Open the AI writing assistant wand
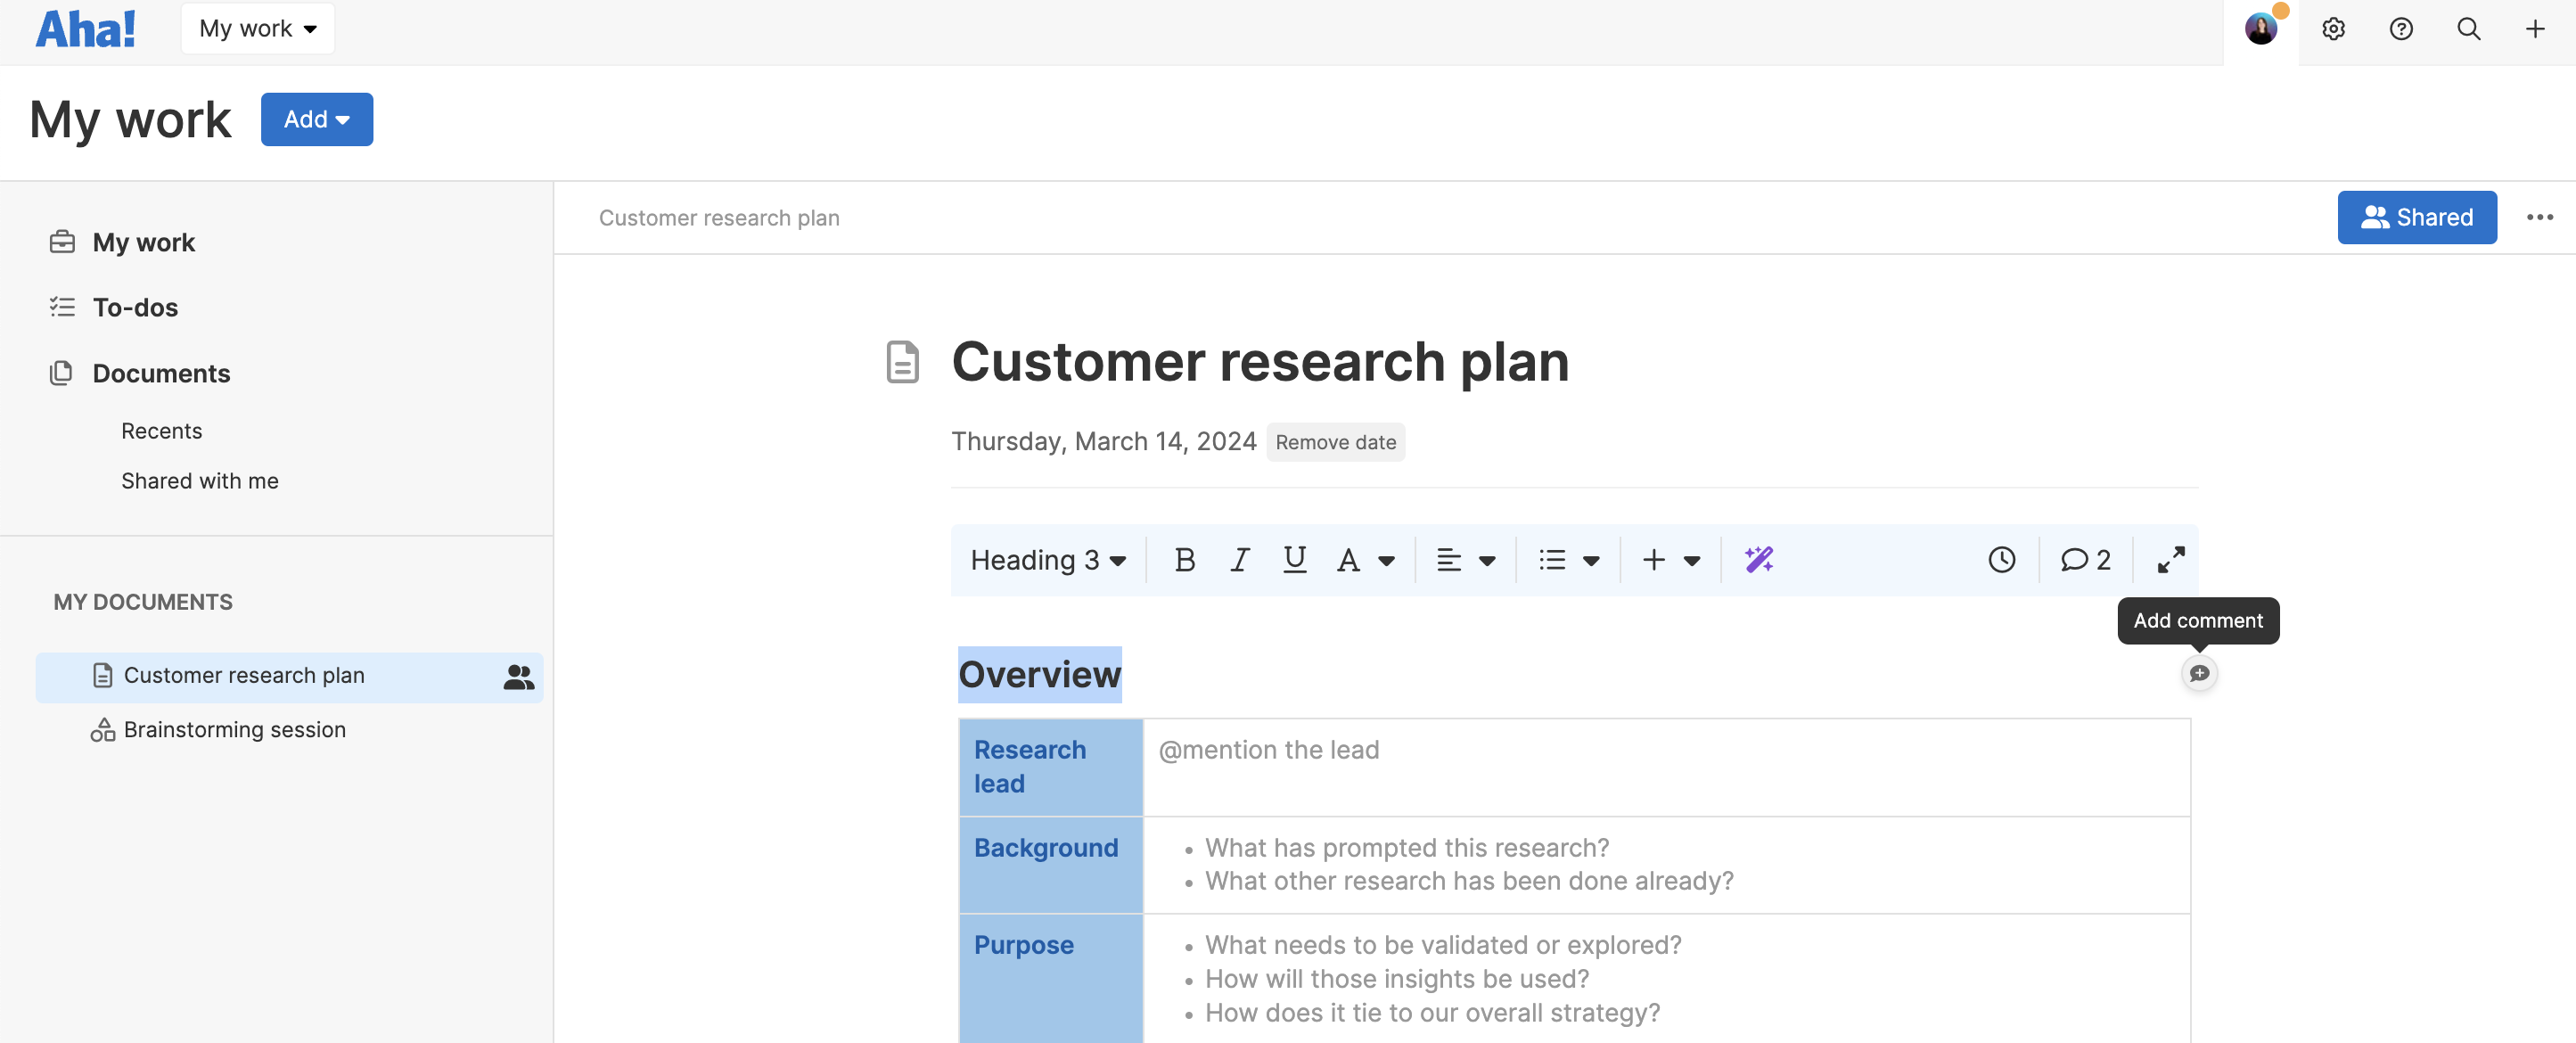 pos(1759,559)
